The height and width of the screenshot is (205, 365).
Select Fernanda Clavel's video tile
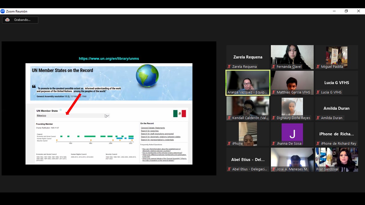point(292,57)
